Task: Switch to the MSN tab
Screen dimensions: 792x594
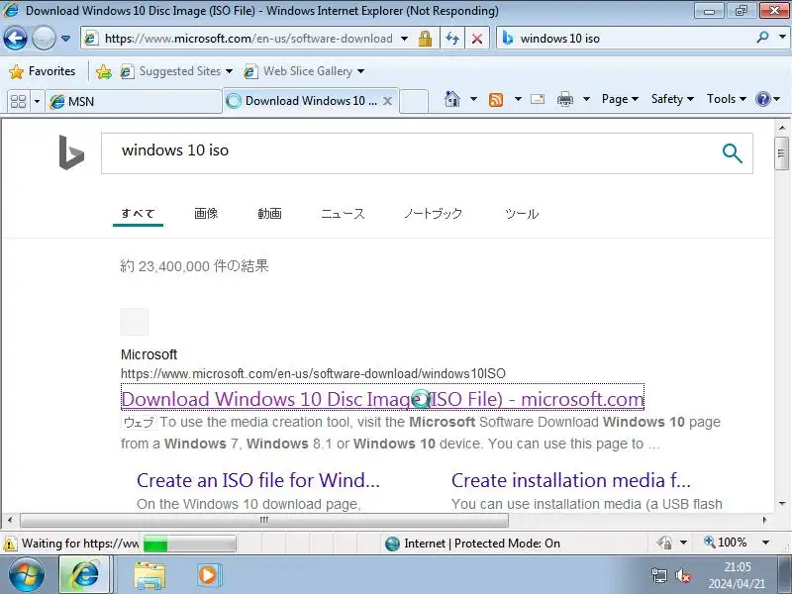Action: point(134,102)
